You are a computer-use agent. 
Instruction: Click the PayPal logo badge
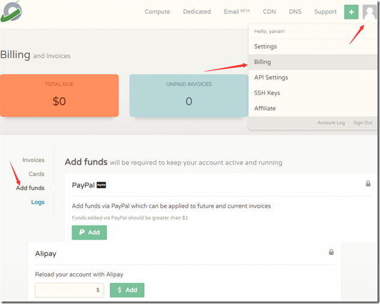[102, 185]
